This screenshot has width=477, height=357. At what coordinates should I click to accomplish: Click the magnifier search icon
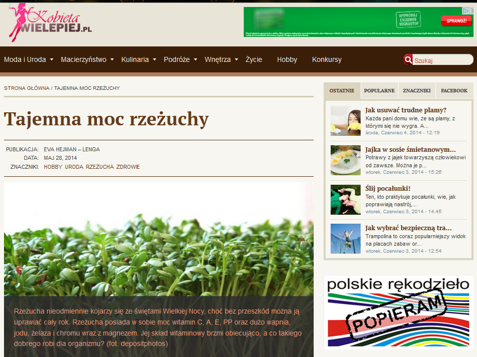(x=408, y=60)
